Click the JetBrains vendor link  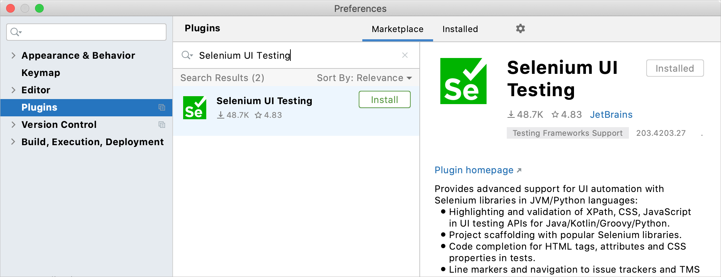click(x=611, y=115)
